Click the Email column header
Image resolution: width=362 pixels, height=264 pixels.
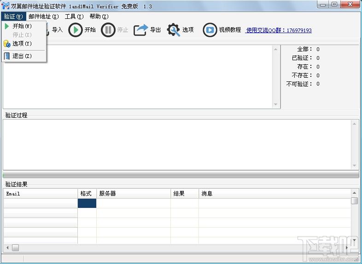pos(41,194)
